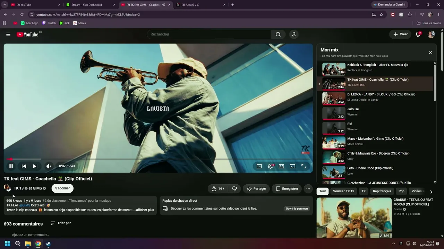Image resolution: width=444 pixels, height=249 pixels.
Task: Open the TK 13 channel avatar
Action: 7,188
